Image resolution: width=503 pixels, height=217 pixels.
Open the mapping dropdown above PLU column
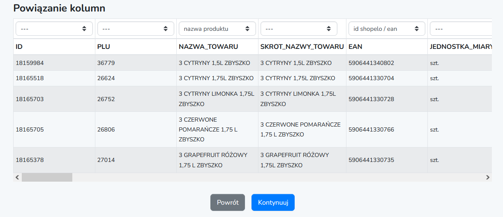pyautogui.click(x=136, y=29)
